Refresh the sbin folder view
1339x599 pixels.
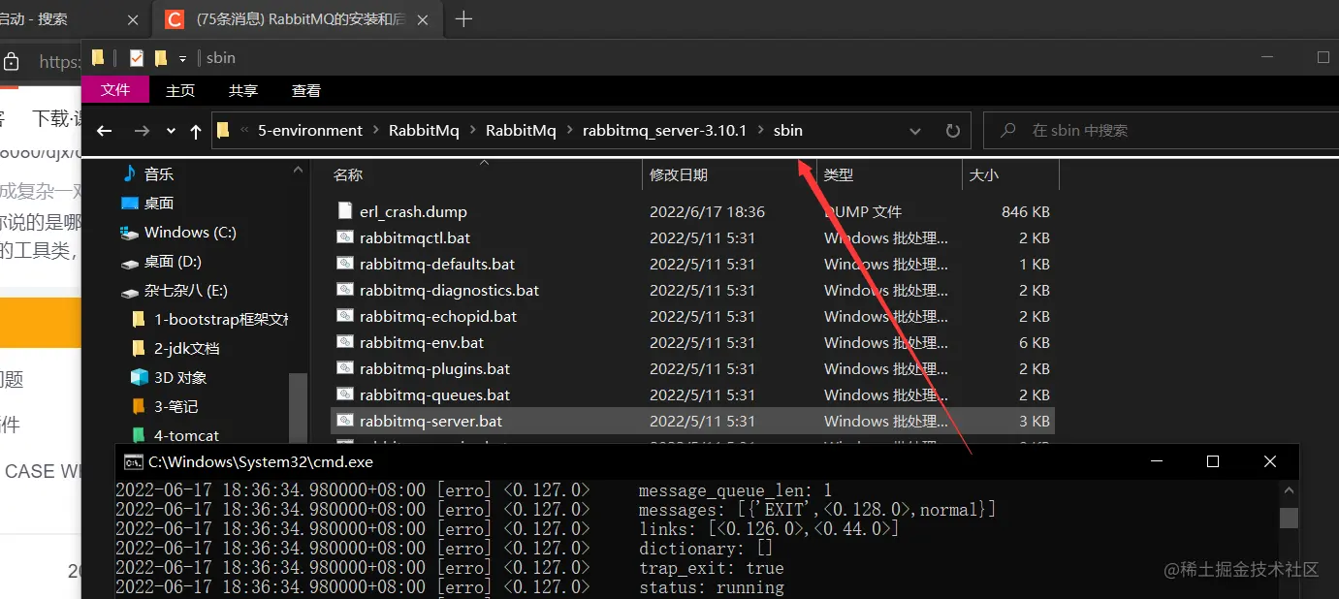tap(952, 131)
